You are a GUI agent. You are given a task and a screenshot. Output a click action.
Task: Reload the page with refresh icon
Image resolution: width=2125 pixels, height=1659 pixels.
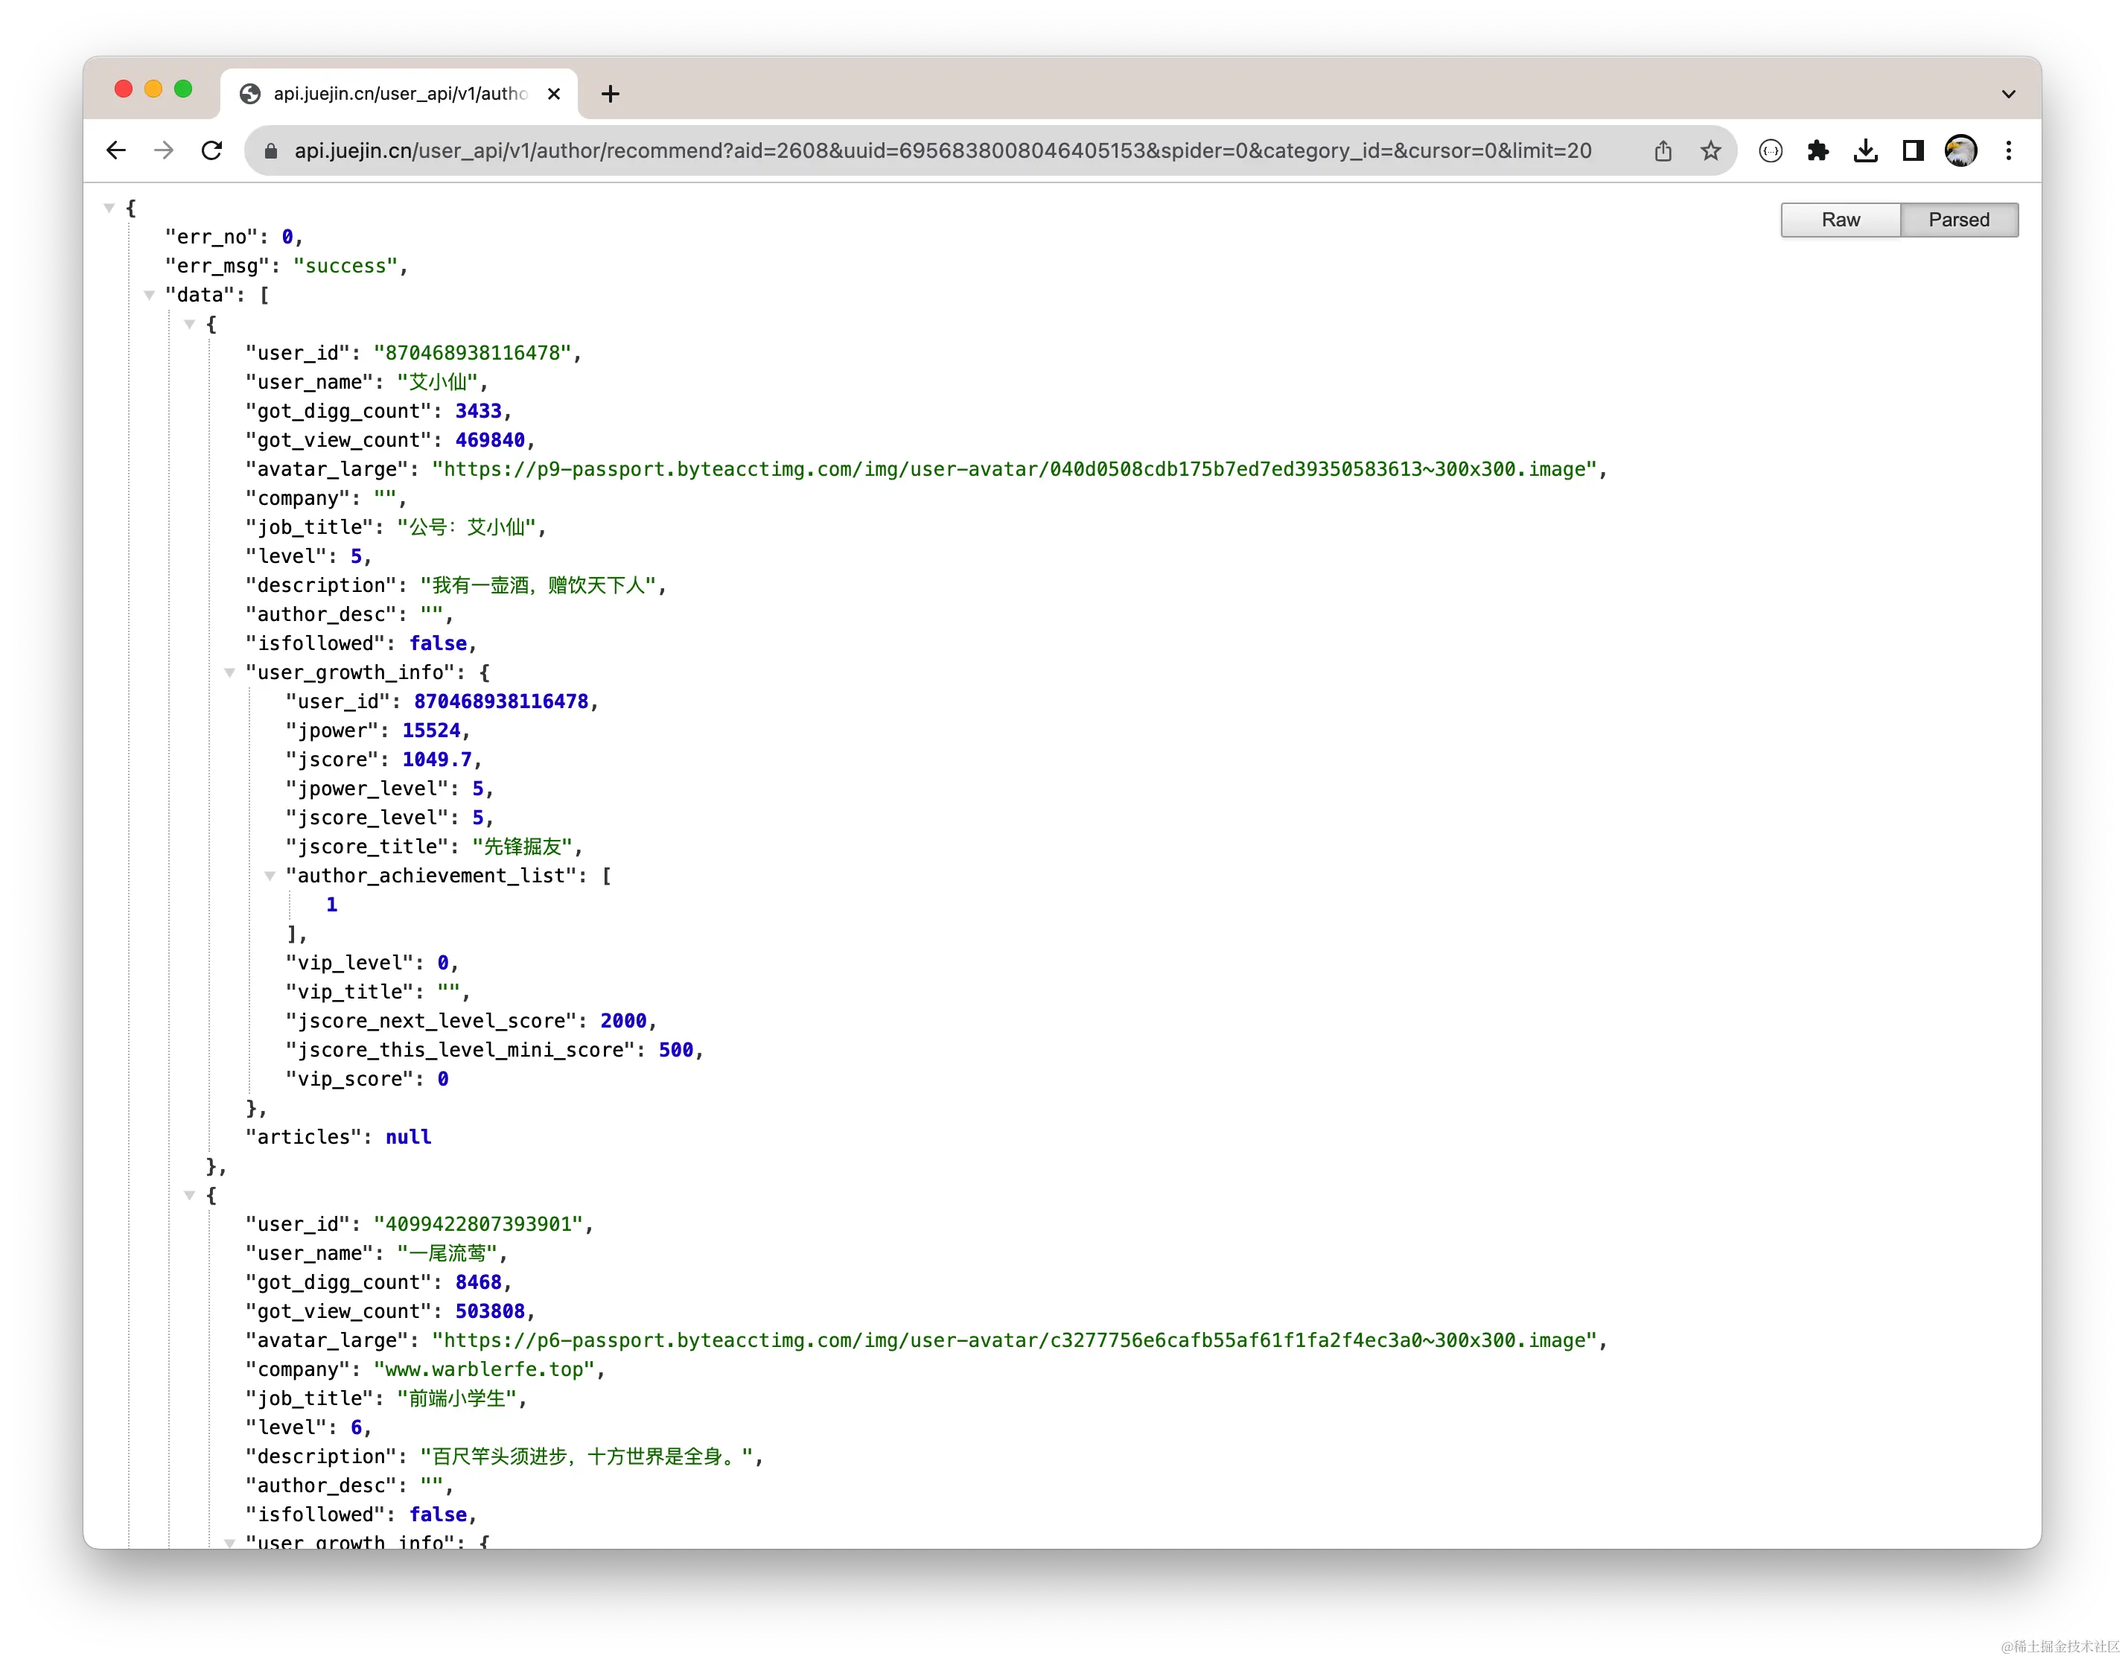(211, 151)
